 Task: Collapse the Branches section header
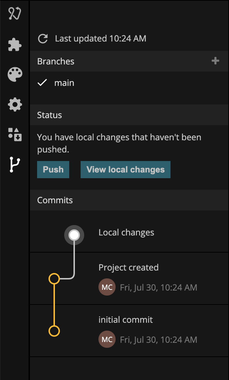pyautogui.click(x=129, y=61)
